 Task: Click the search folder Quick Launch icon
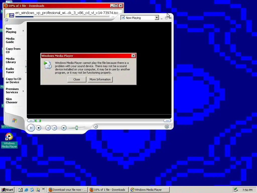[x=38, y=190]
